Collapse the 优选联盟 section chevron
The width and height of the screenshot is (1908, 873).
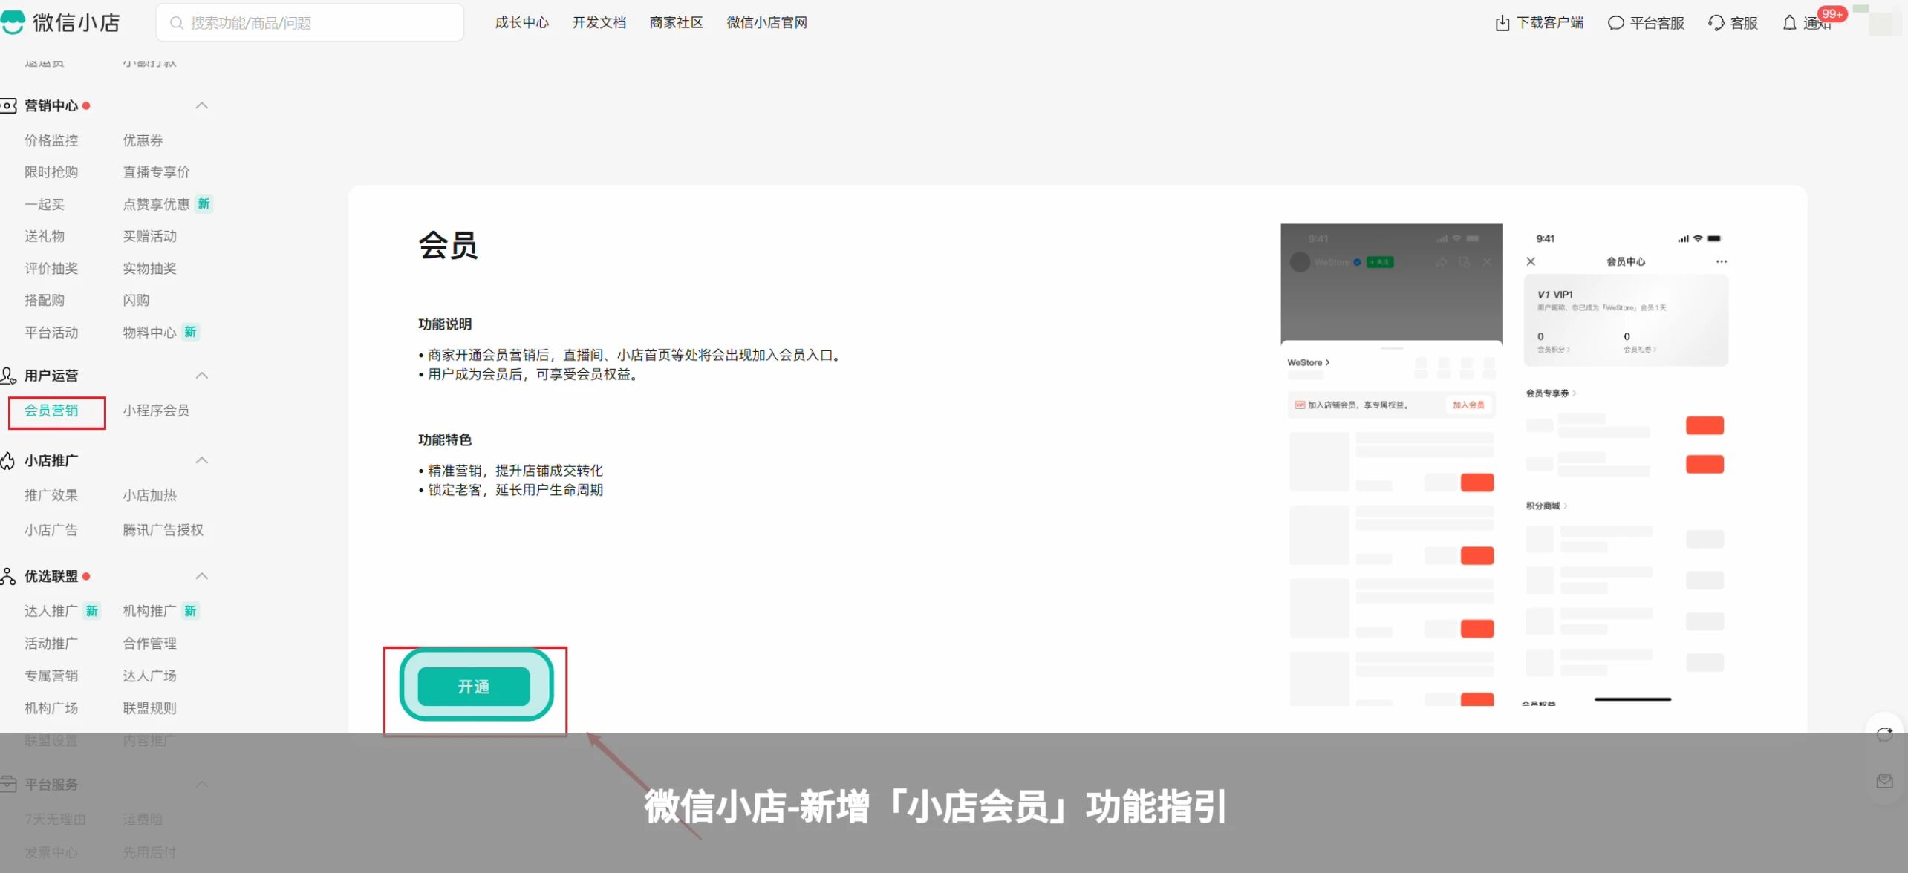pos(201,576)
